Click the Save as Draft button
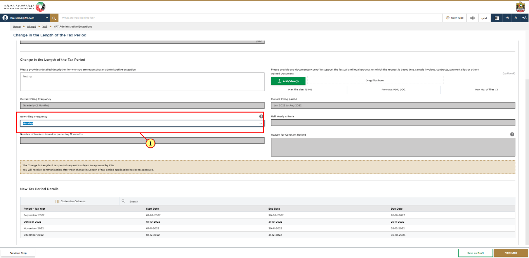Image resolution: width=529 pixels, height=258 pixels. (475, 253)
